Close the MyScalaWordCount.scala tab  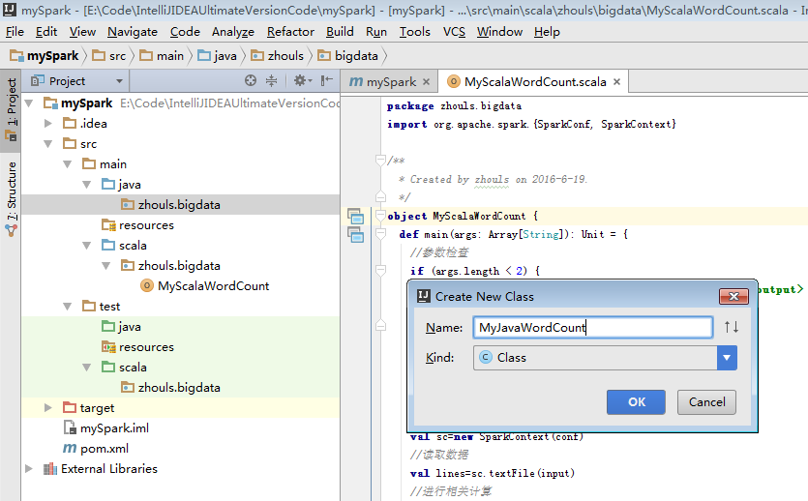tap(616, 82)
